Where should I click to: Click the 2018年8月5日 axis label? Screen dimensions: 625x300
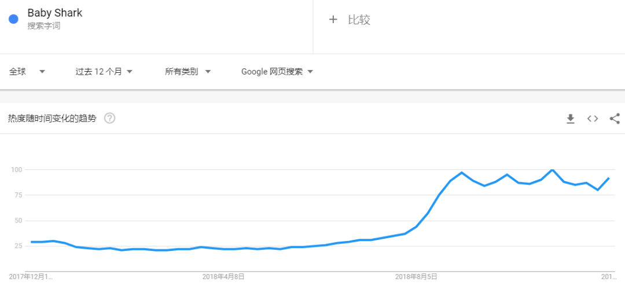(x=417, y=276)
